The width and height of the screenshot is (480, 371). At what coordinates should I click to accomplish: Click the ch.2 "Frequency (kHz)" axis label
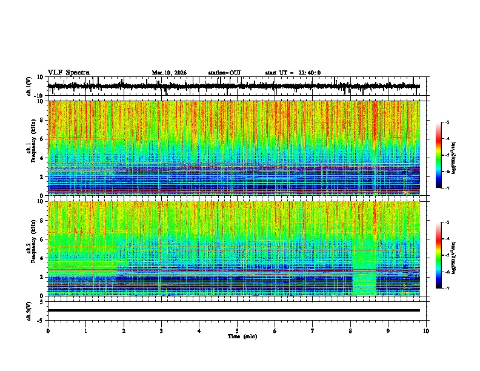(33, 241)
